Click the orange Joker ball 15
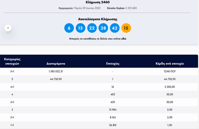This screenshot has height=129, width=199. pos(126,28)
